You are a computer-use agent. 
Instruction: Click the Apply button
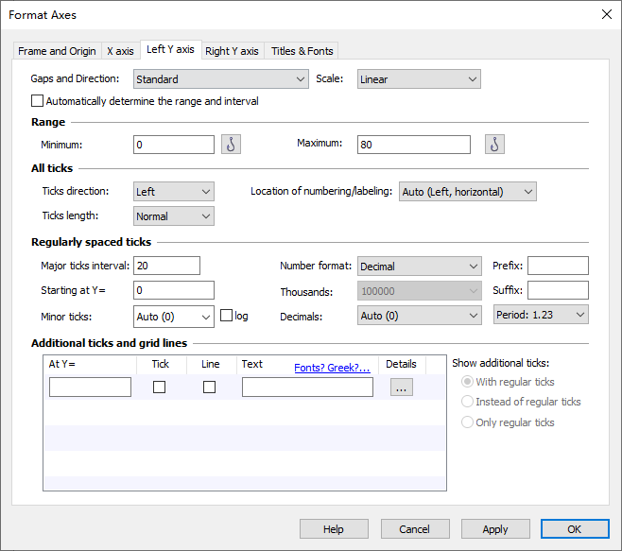tap(495, 529)
